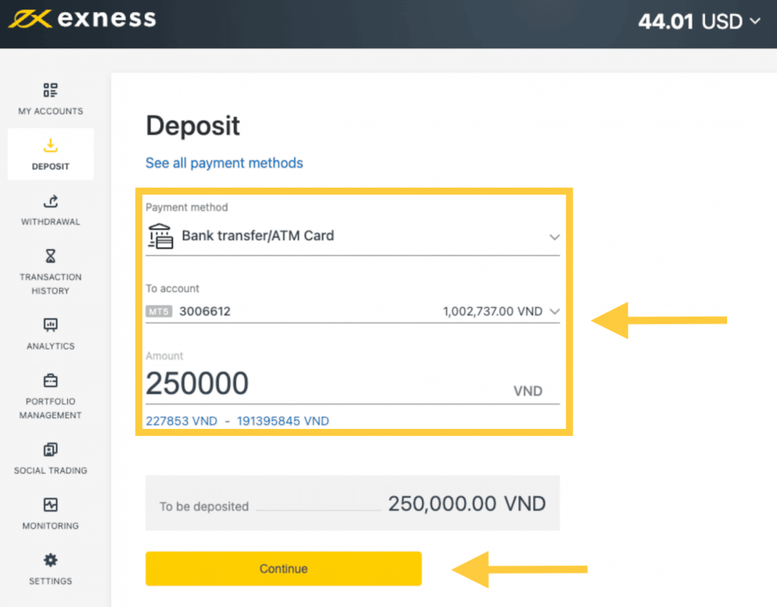This screenshot has width=777, height=607.
Task: Open Monitoring sidebar label
Action: point(51,526)
